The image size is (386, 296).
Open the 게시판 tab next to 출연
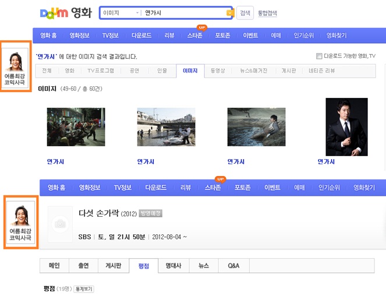click(114, 266)
